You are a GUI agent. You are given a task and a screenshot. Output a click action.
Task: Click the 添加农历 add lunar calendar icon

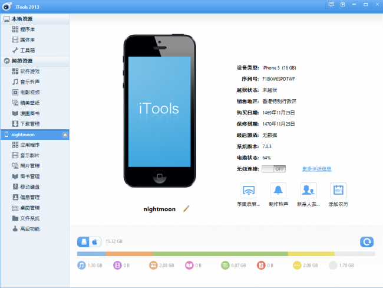(x=338, y=191)
